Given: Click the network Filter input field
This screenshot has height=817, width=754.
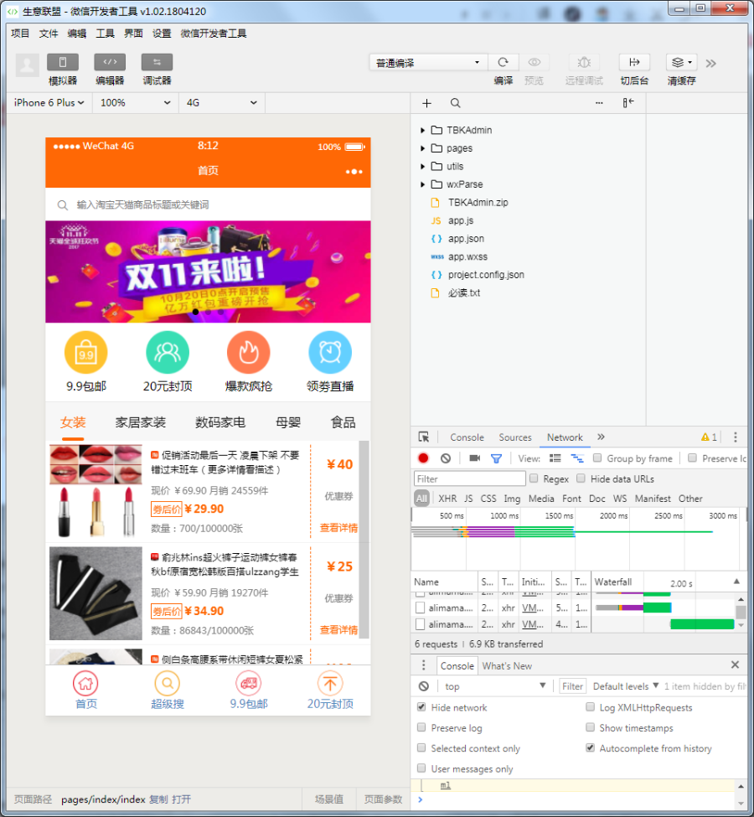Looking at the screenshot, I should click(x=469, y=478).
